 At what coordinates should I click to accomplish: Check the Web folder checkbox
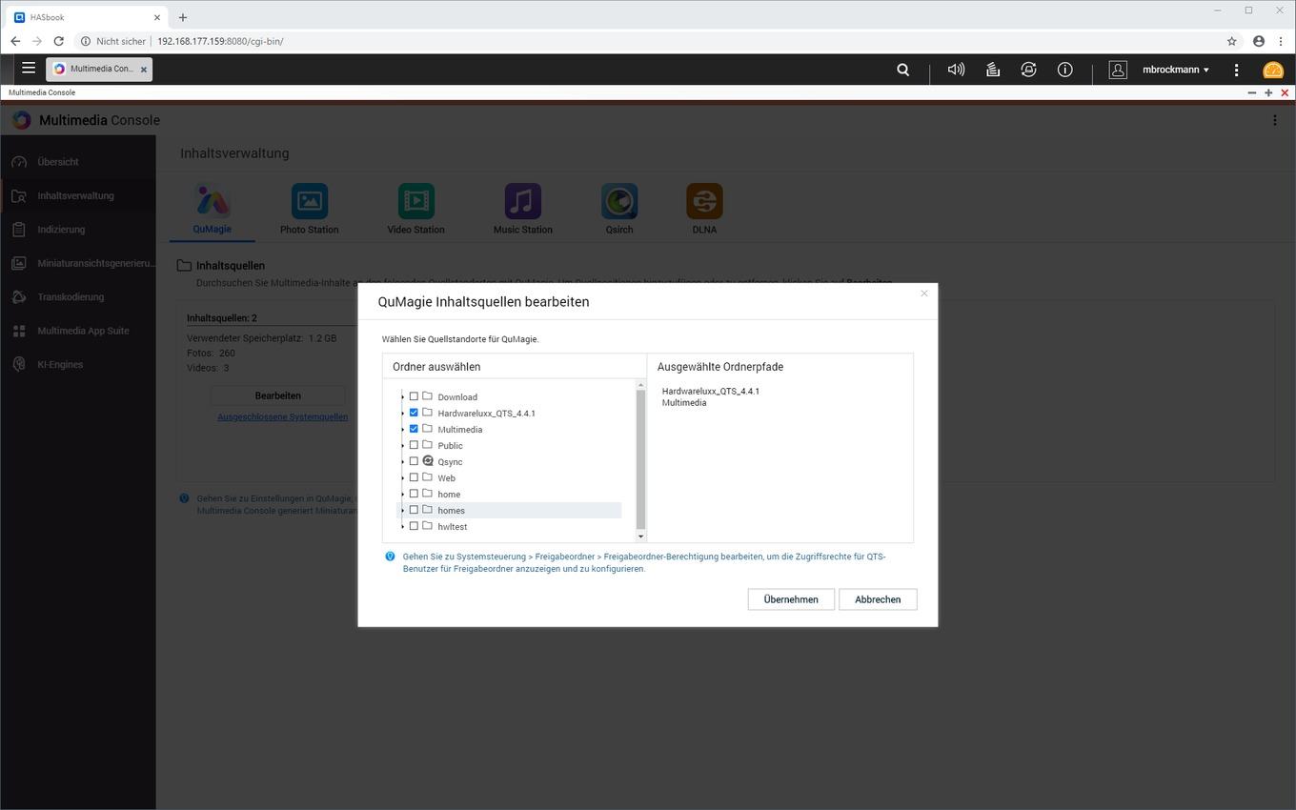point(414,477)
